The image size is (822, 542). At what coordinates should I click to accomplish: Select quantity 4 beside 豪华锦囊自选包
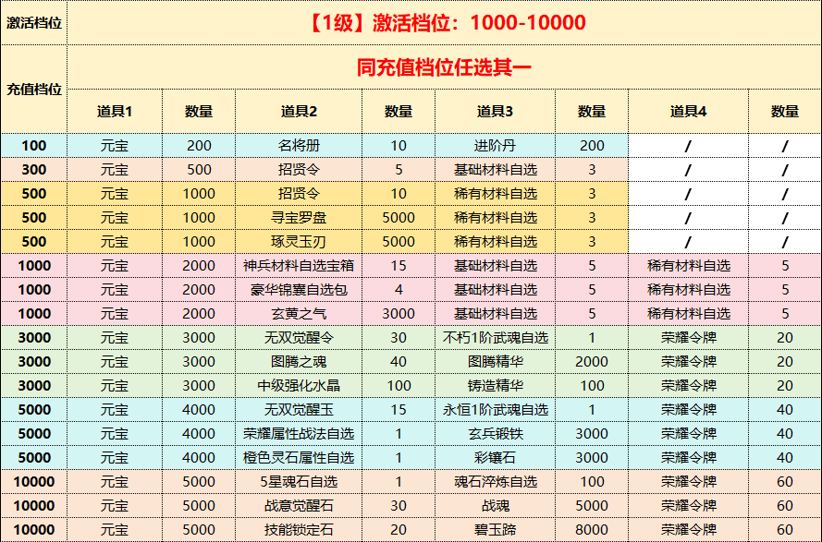point(399,290)
